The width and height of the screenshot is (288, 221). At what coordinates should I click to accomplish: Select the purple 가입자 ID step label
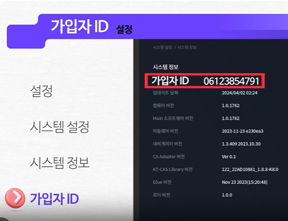[x=54, y=199]
